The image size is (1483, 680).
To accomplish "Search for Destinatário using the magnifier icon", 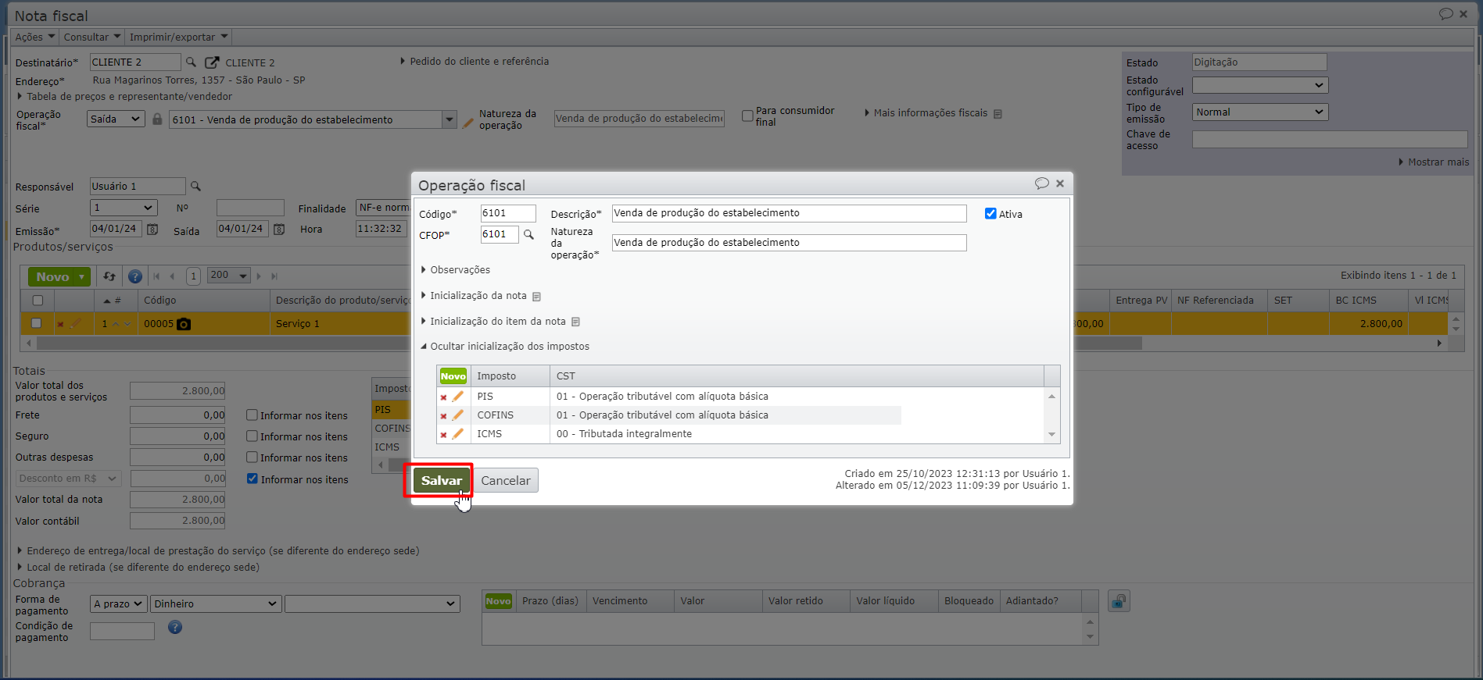I will (191, 62).
